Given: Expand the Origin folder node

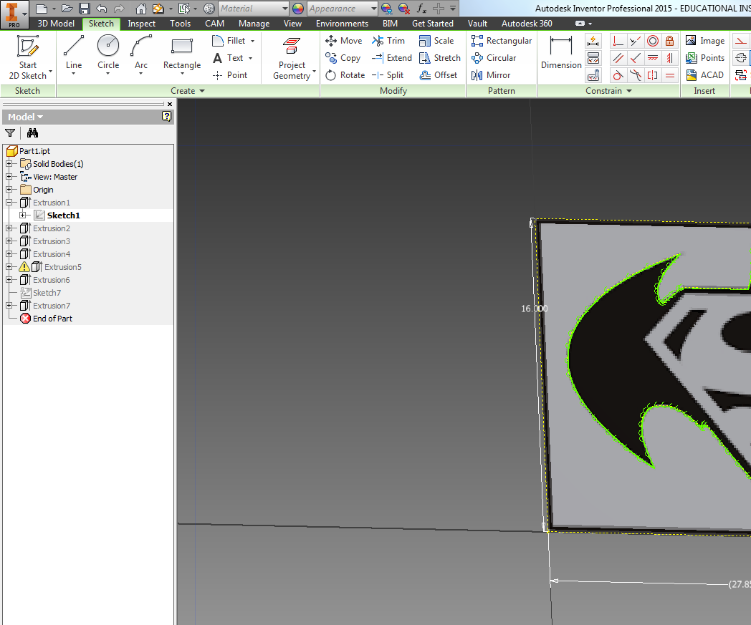Looking at the screenshot, I should coord(9,190).
